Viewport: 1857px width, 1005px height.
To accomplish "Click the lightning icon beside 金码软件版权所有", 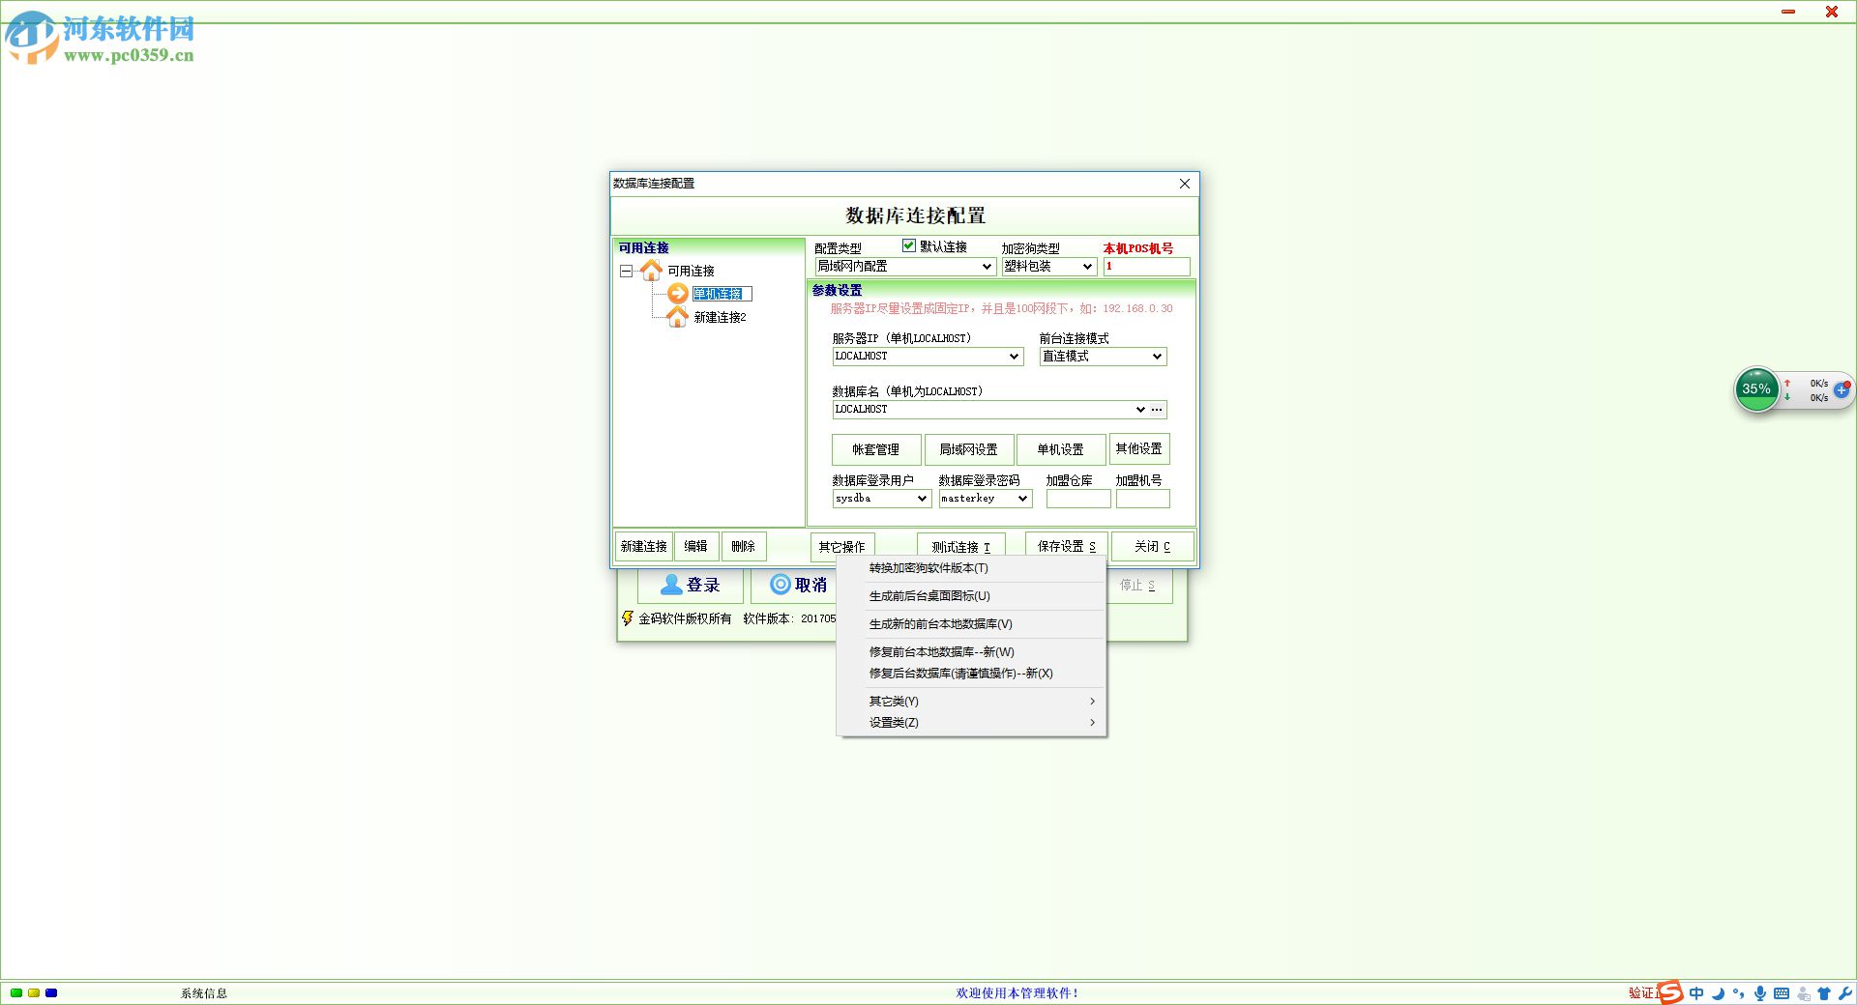I will [628, 618].
